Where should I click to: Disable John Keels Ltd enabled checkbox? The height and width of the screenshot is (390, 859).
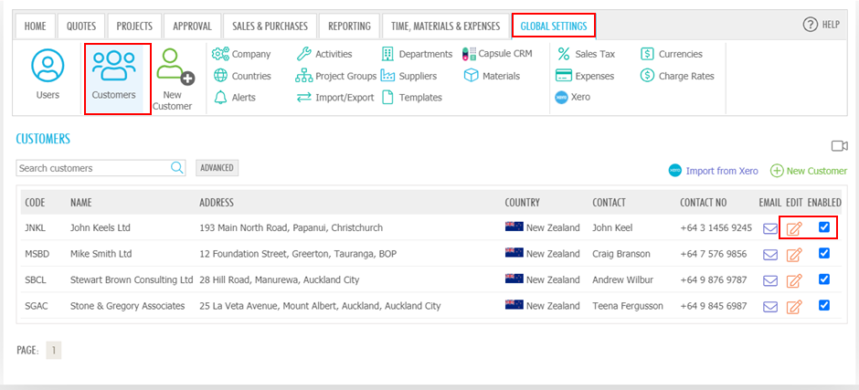824,227
